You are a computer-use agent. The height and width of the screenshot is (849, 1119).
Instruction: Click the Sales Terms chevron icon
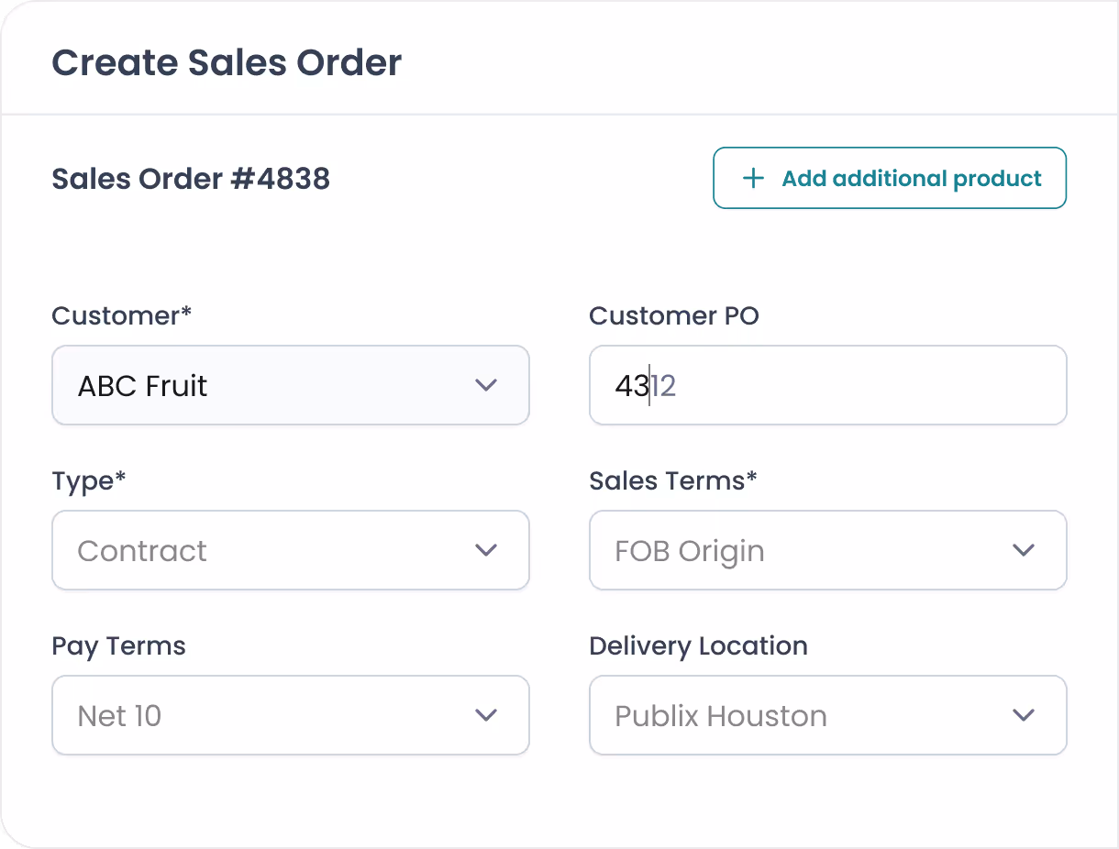coord(1025,550)
